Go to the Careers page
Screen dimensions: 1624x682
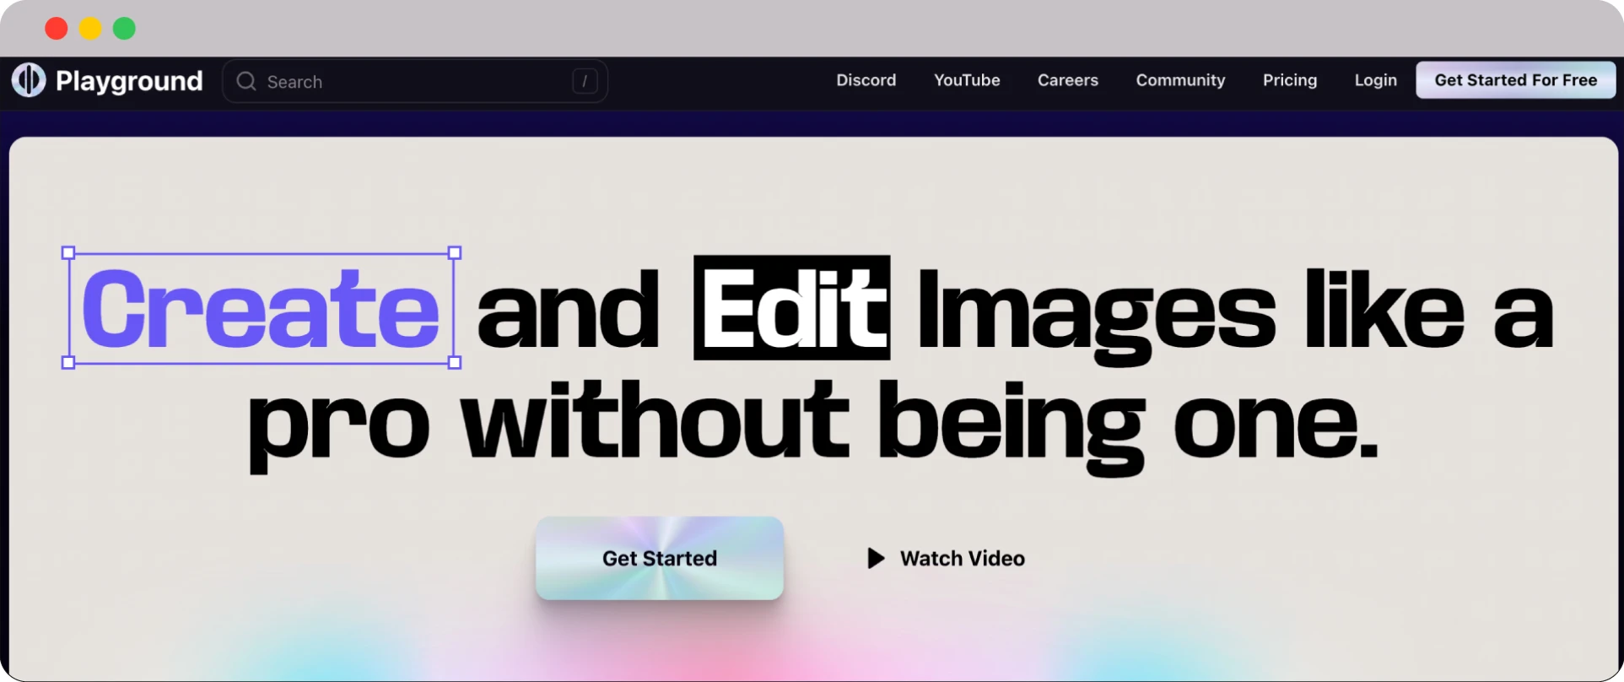[1068, 80]
